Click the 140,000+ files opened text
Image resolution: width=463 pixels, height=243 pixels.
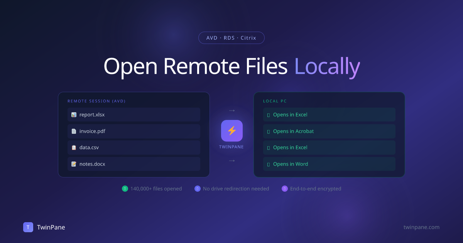coord(156,189)
